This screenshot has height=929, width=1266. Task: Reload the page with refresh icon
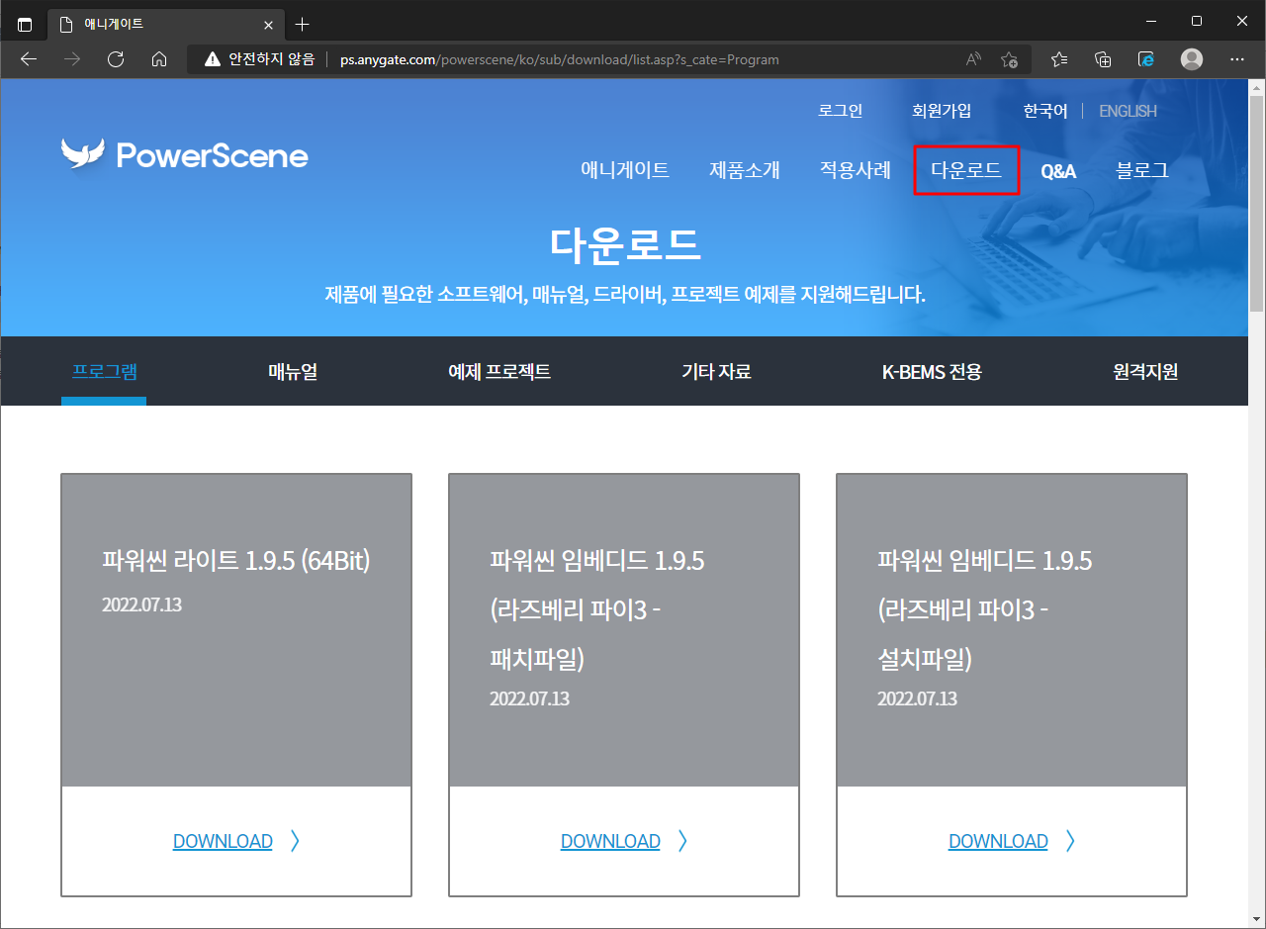point(116,59)
